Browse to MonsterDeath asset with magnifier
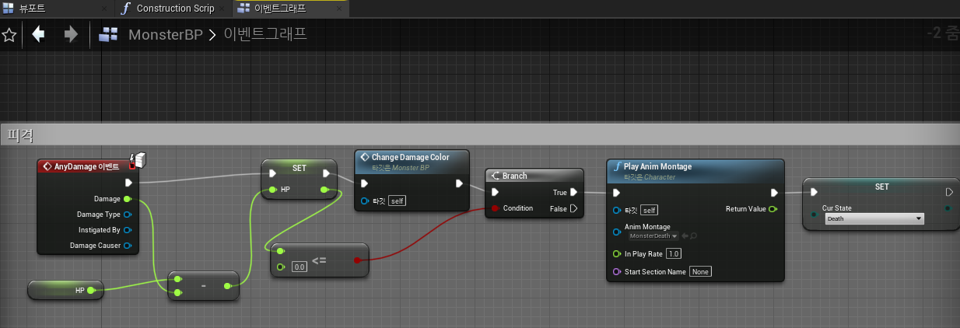Screen dimensions: 960x328 pyautogui.click(x=693, y=236)
